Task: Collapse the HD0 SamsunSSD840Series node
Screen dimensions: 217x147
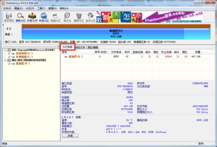Action: [x=5, y=50]
